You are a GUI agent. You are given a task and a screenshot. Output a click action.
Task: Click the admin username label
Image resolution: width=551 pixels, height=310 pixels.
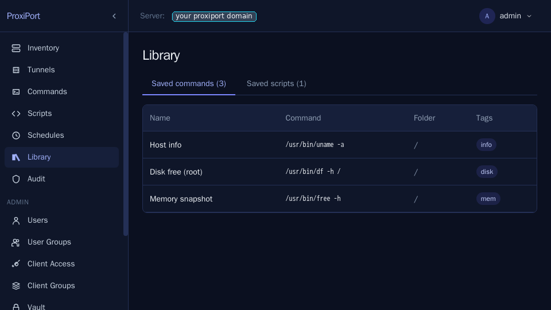click(x=510, y=16)
